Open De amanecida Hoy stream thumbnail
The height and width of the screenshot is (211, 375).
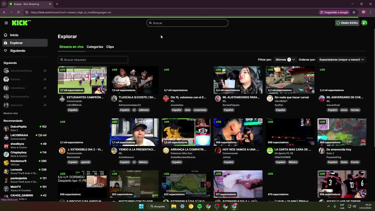[342, 132]
